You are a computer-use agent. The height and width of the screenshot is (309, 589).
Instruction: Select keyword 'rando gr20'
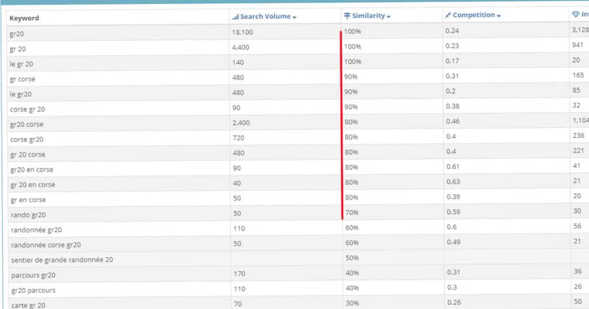tap(28, 215)
